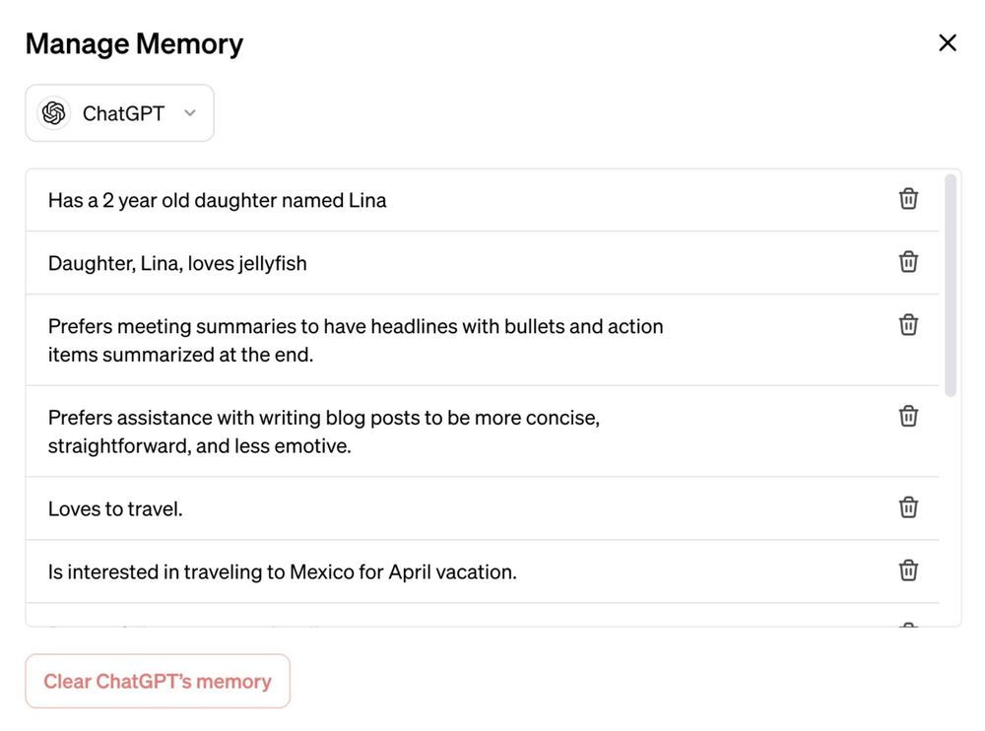Click the memory list scrollbar thumb
The image size is (985, 731).
[x=951, y=286]
